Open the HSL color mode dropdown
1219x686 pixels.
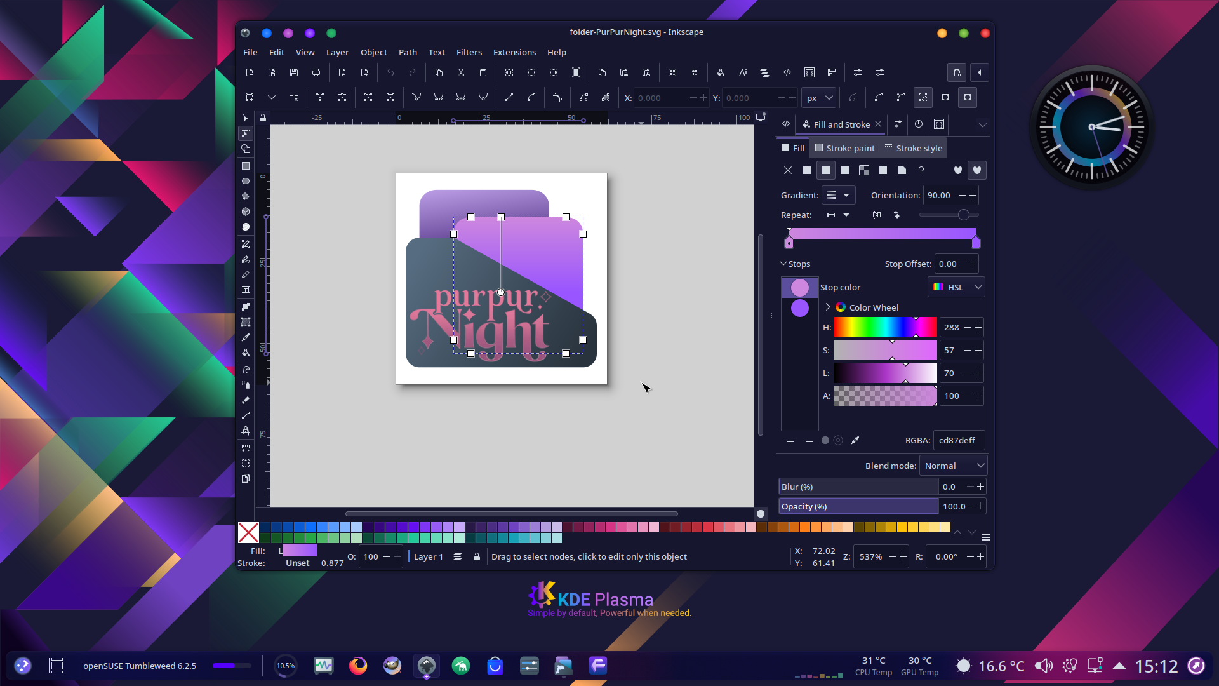coord(956,287)
